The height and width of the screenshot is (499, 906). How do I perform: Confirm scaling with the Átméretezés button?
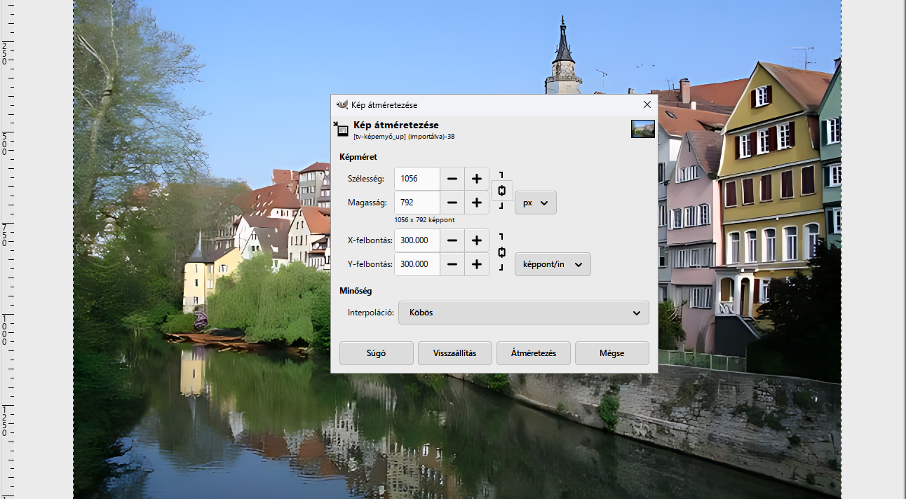(534, 353)
